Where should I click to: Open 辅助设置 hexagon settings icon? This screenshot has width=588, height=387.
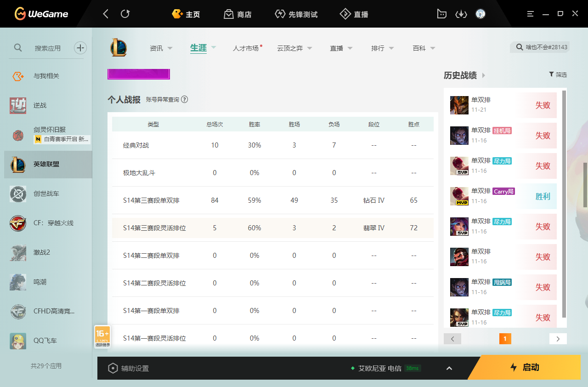(x=113, y=368)
